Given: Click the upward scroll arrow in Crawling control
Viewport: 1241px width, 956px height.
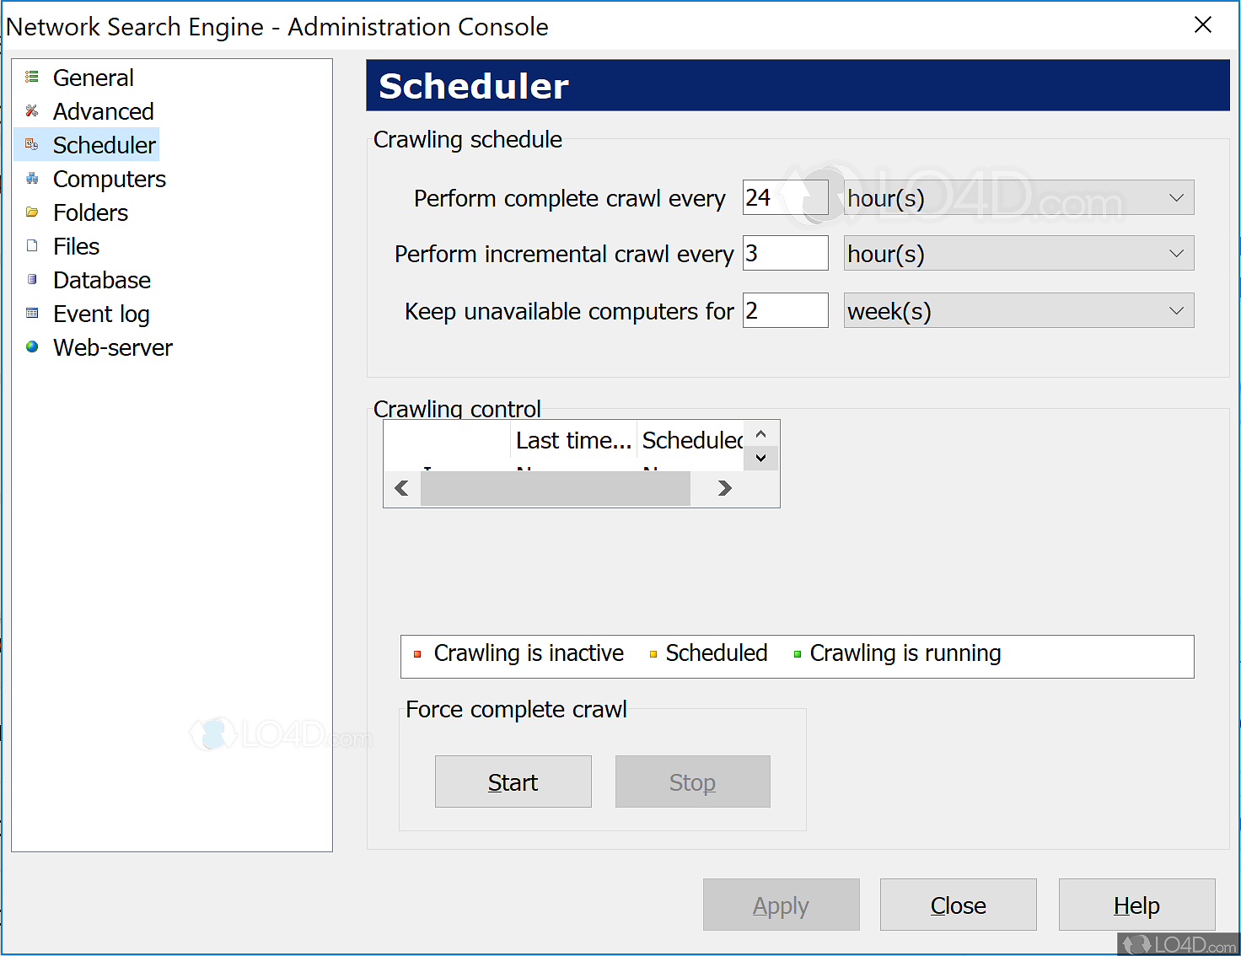Looking at the screenshot, I should pyautogui.click(x=760, y=433).
